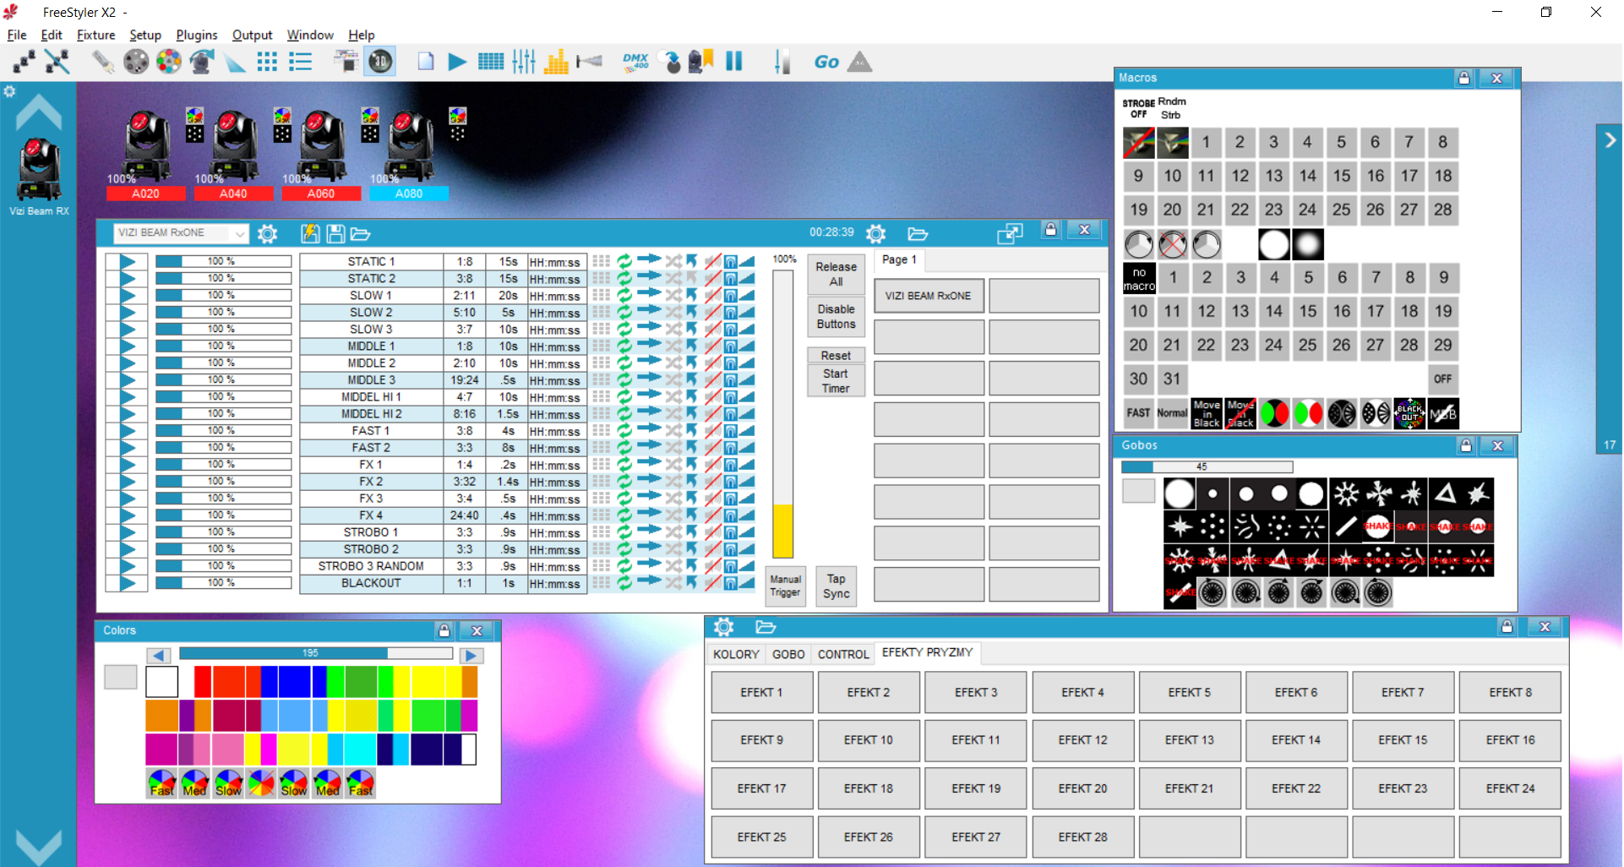Screen dimensions: 1624x867
Task: Toggle the lock on the Macros panel
Action: (x=1464, y=78)
